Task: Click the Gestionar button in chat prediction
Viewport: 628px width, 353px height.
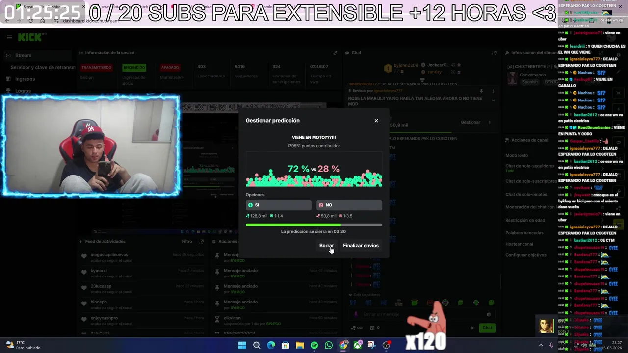Action: click(x=471, y=122)
